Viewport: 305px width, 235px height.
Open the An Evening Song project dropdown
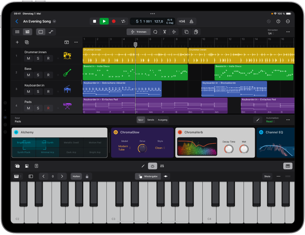(x=54, y=21)
